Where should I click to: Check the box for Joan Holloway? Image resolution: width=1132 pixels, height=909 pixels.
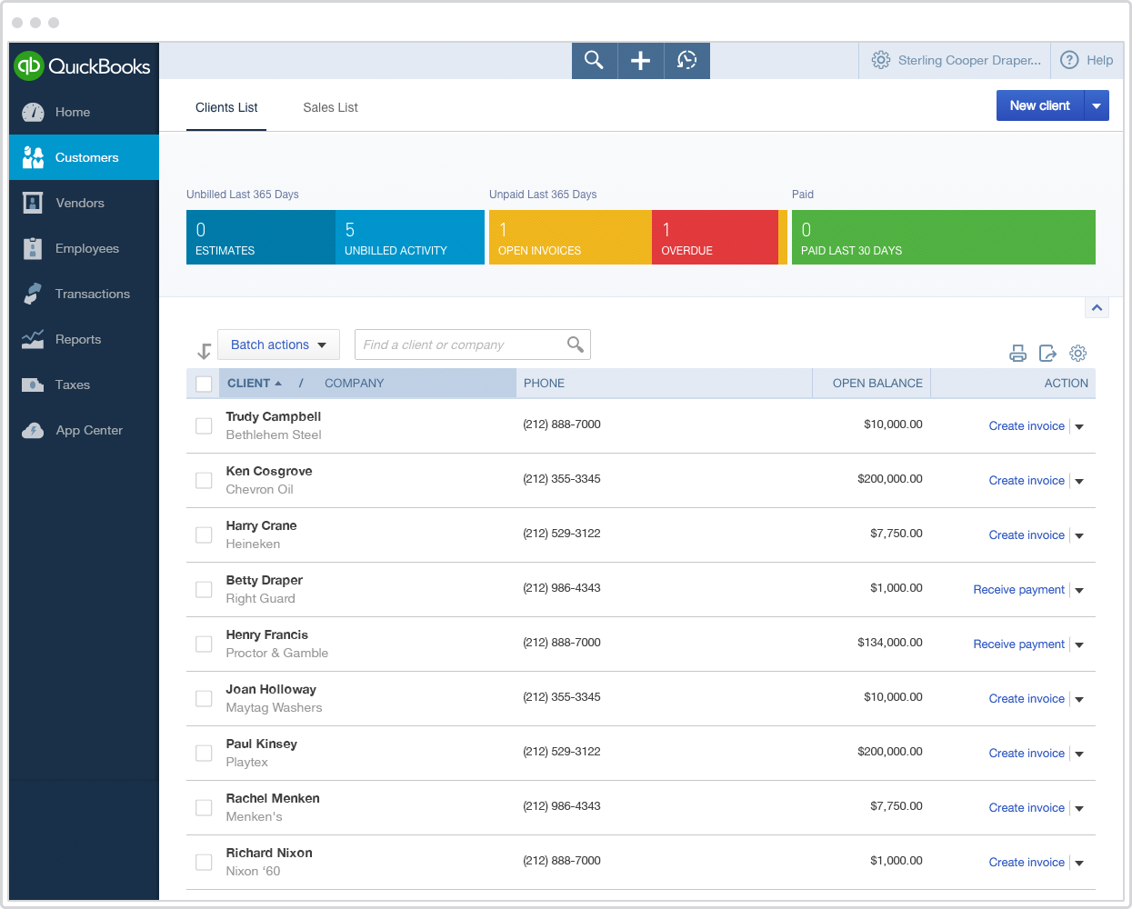204,698
